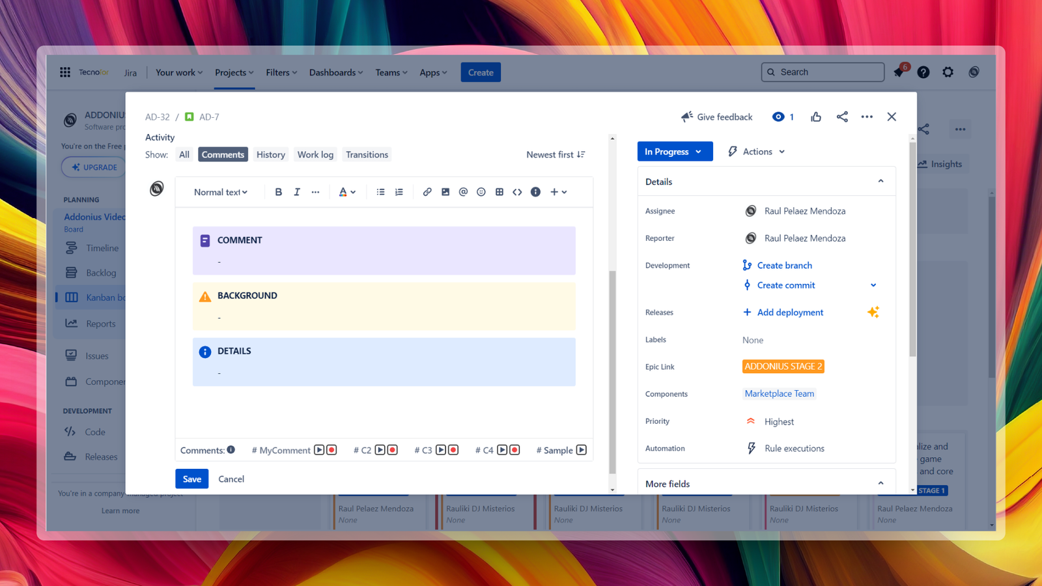Screen dimensions: 1042x586
Task: Open the Filters menu
Action: (281, 72)
